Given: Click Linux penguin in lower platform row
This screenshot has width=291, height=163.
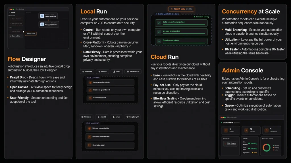Looking at the screenshot, I should pos(114,117).
